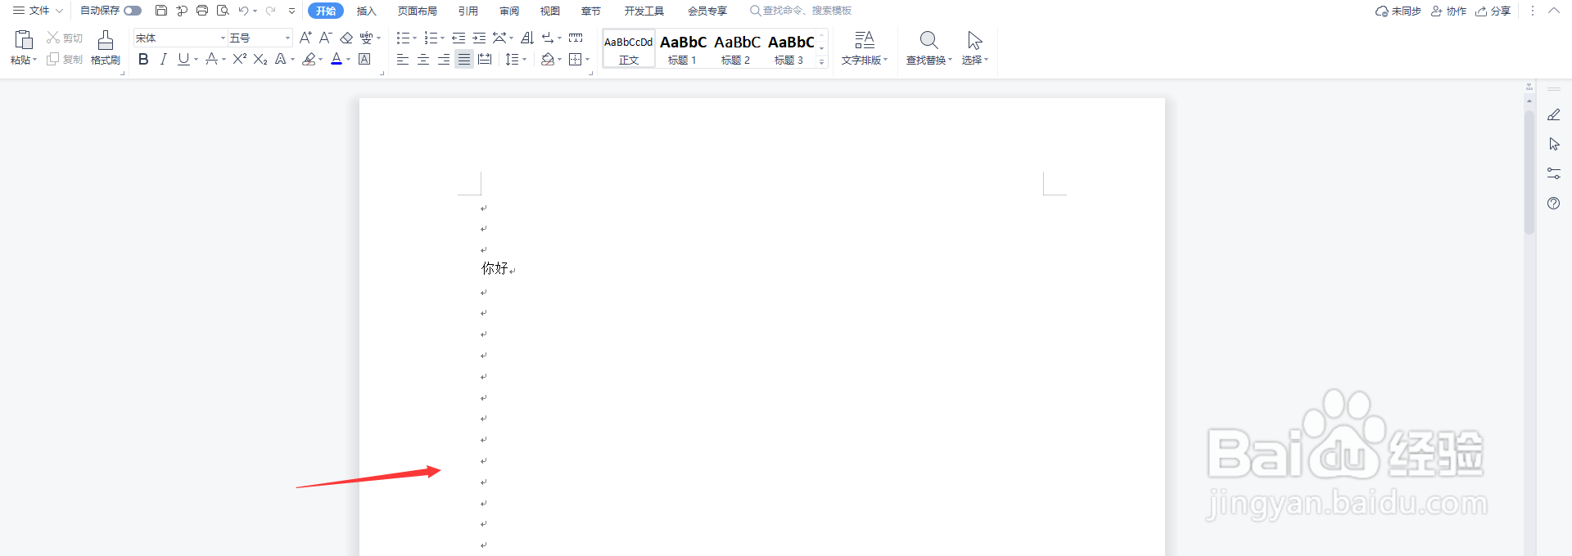Click the cursor selection icon in right sidebar
The width and height of the screenshot is (1572, 556).
(x=1554, y=144)
